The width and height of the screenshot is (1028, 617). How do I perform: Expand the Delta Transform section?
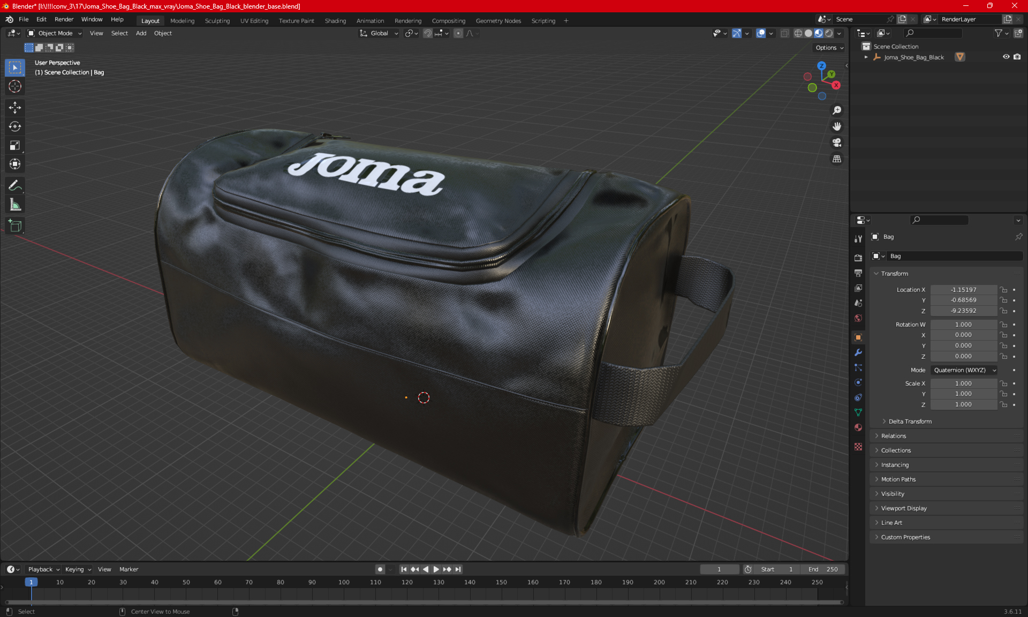pos(910,422)
